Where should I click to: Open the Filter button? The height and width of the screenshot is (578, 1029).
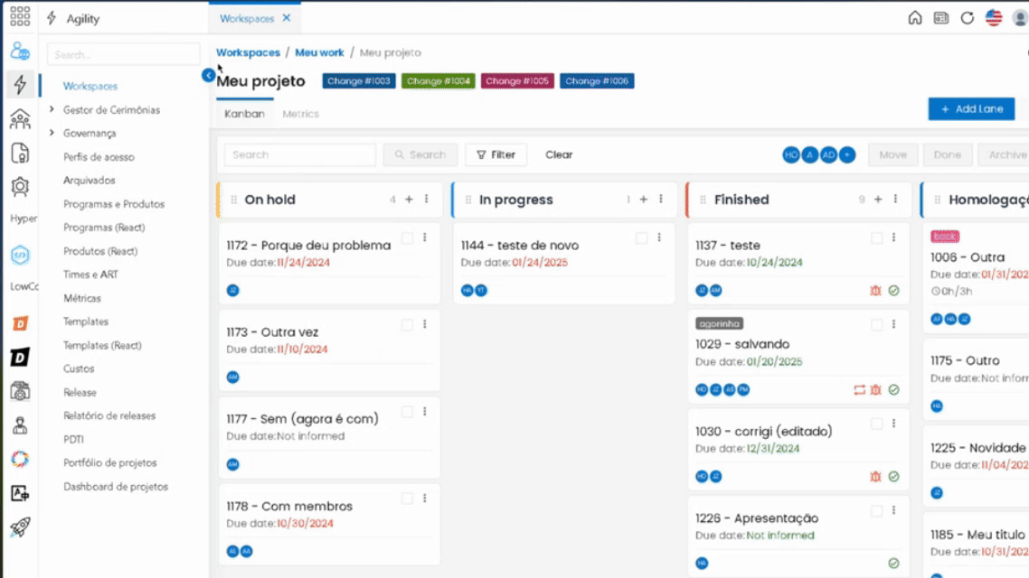pos(496,154)
